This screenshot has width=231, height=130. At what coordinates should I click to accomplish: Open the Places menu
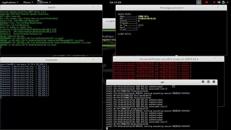coord(28,3)
